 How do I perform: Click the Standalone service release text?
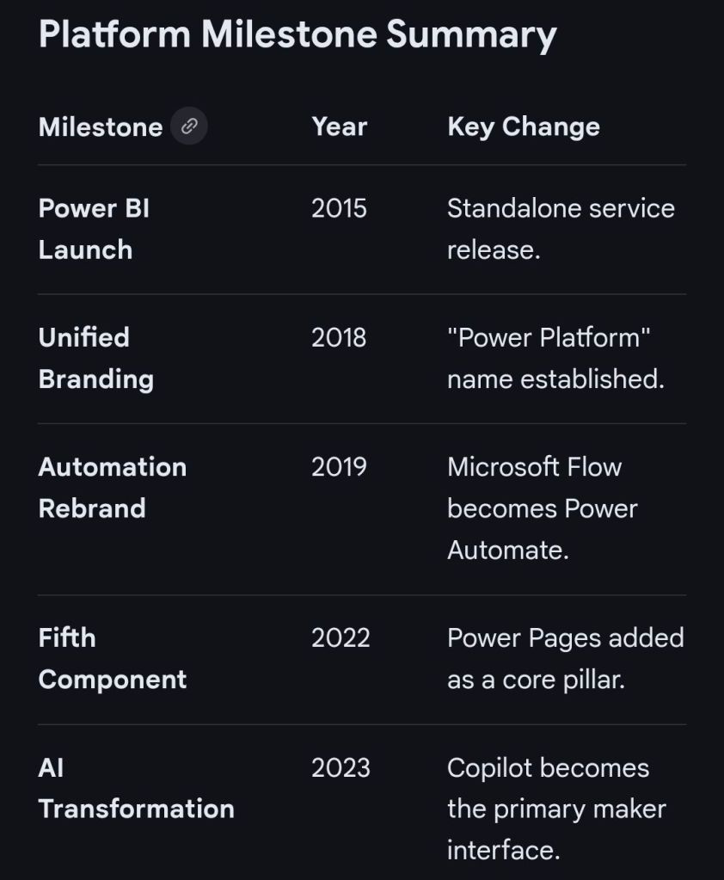(561, 229)
